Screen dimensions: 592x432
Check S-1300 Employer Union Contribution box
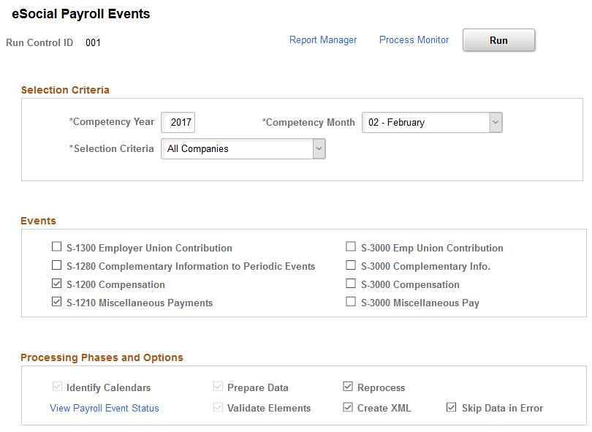click(x=57, y=247)
